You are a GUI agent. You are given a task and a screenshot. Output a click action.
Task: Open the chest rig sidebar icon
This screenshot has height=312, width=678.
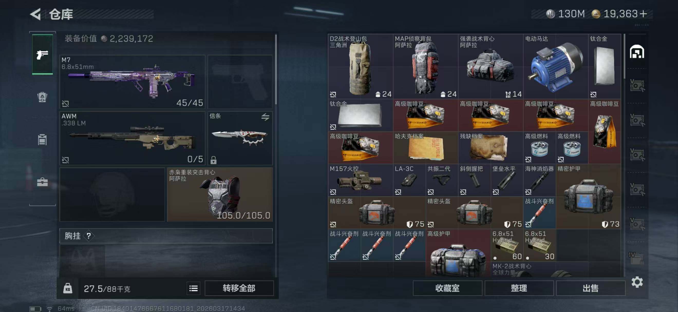click(x=42, y=140)
